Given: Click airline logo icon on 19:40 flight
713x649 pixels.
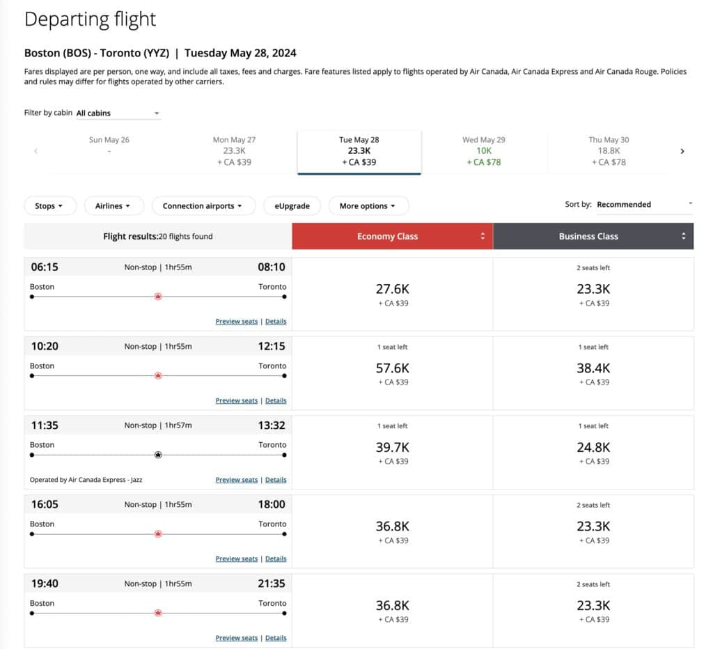Looking at the screenshot, I should (x=158, y=613).
